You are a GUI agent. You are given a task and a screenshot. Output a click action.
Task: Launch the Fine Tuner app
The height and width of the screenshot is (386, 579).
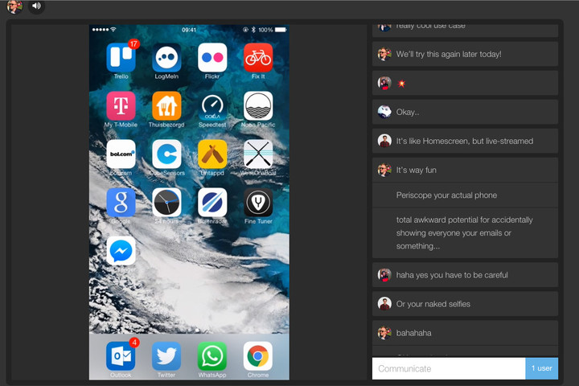pyautogui.click(x=258, y=203)
